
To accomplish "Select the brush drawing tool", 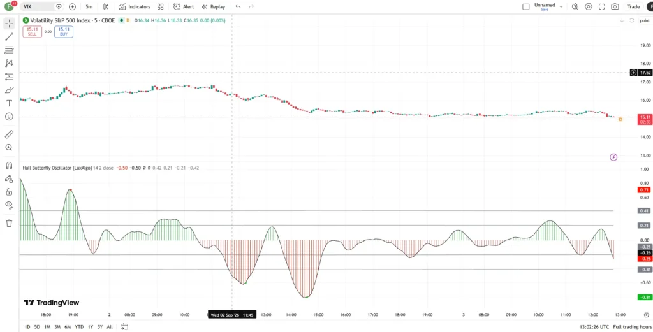I will (x=9, y=90).
